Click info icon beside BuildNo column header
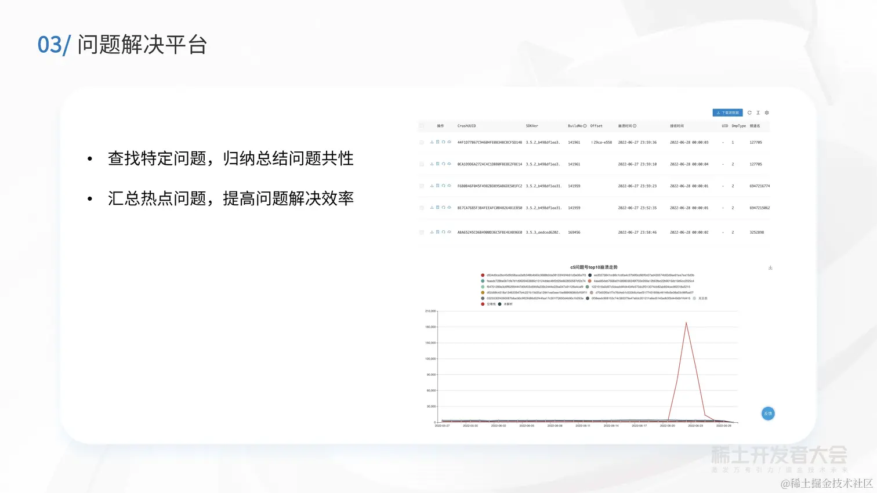The width and height of the screenshot is (877, 493). (585, 126)
